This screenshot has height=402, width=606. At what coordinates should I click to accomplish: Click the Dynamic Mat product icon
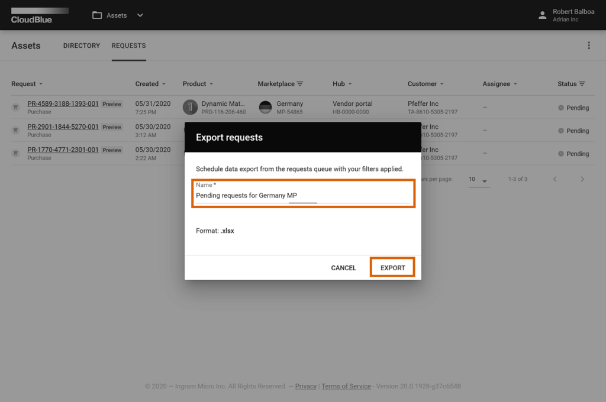tap(189, 107)
